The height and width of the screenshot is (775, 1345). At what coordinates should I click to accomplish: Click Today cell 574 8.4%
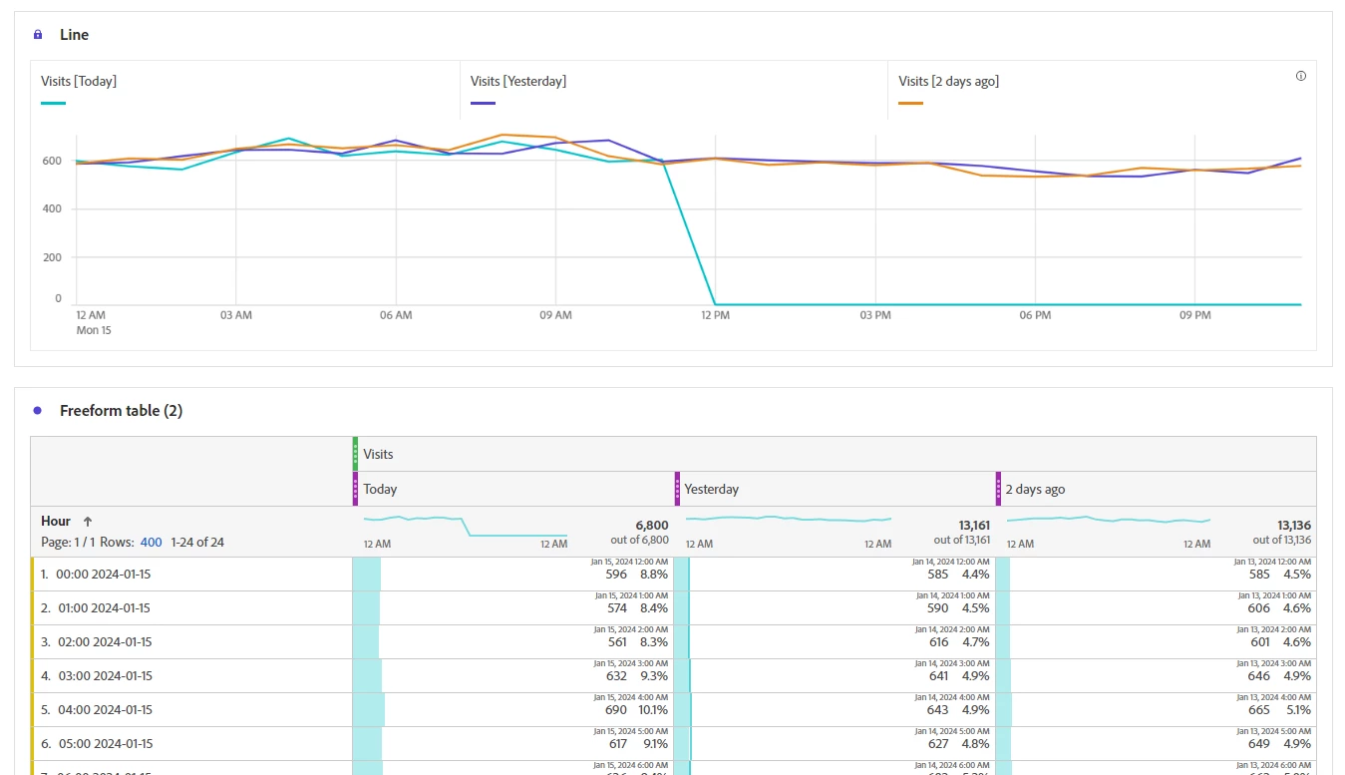tap(512, 608)
